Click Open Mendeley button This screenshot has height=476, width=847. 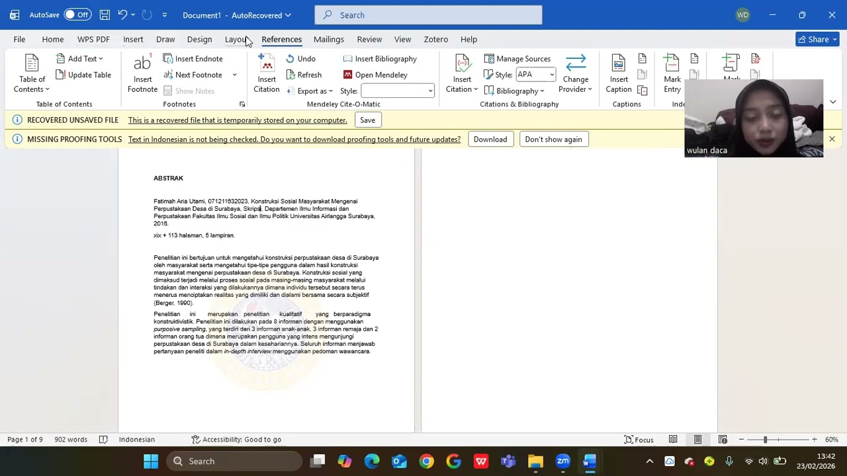[x=375, y=75]
